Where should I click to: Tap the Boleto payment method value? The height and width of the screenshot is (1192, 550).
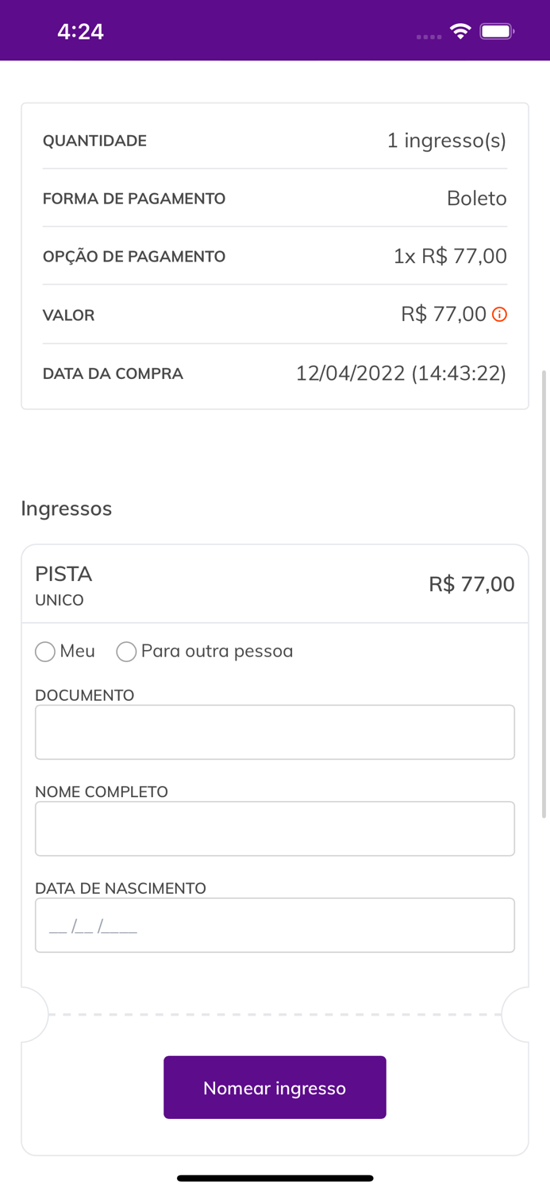[476, 199]
